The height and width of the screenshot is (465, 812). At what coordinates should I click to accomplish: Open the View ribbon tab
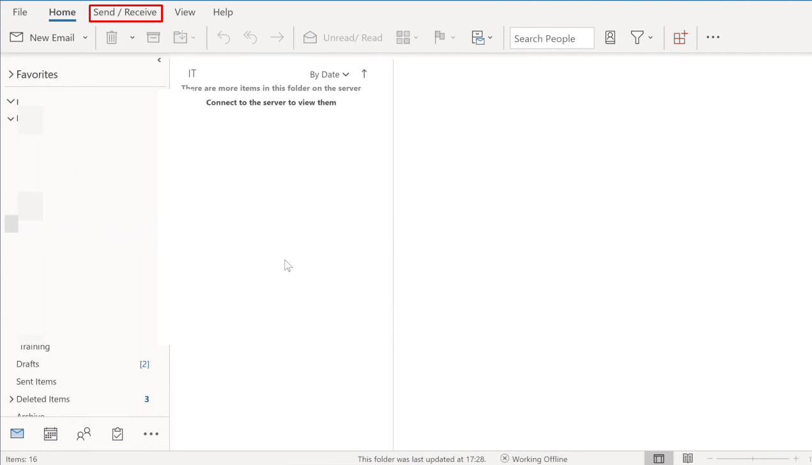point(185,12)
